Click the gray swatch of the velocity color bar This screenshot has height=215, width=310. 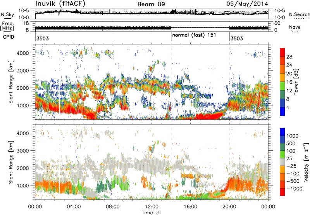[x=282, y=162]
